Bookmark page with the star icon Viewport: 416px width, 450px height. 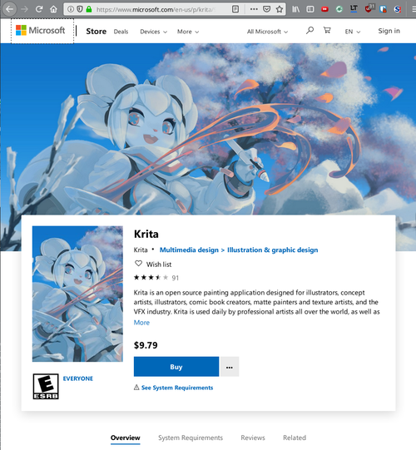[280, 9]
